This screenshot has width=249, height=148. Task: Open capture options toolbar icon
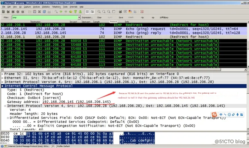[x=8, y=12]
